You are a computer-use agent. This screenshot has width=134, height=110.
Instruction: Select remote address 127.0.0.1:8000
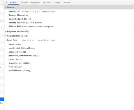tap(34, 23)
